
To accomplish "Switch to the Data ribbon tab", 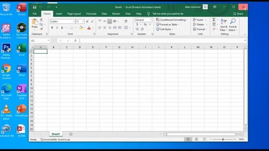I will (x=104, y=14).
